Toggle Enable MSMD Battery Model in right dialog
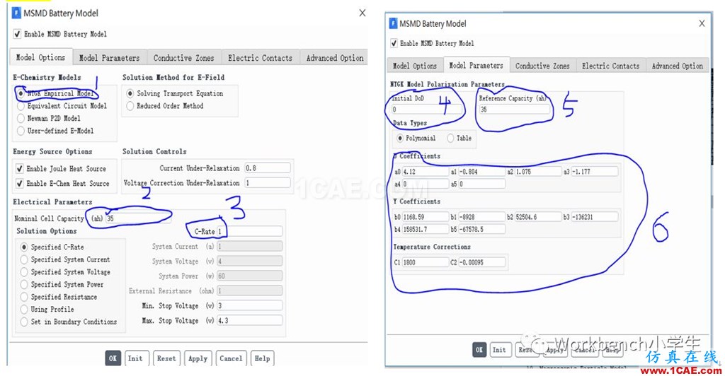The height and width of the screenshot is (376, 725). (394, 43)
